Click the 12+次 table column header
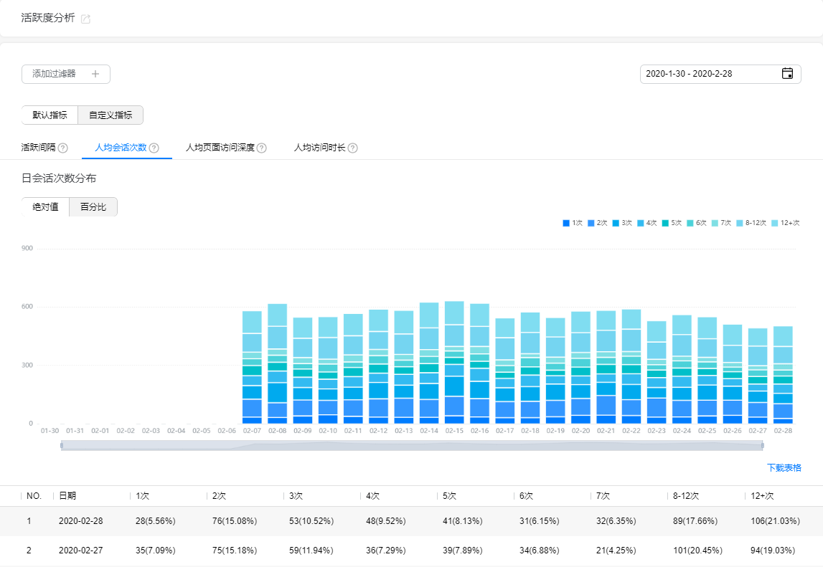Viewport: 823px width, 567px height. pos(762,495)
